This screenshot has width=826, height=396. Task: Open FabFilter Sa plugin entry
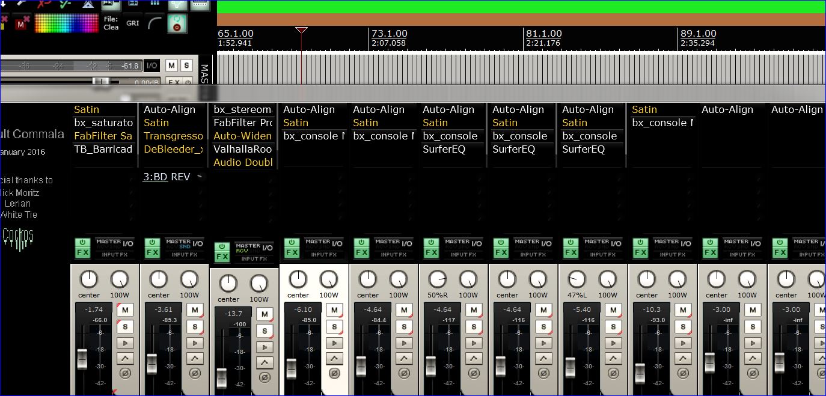pos(103,136)
